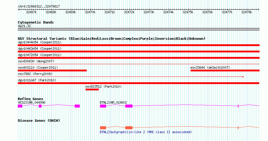Click the RefSeq Genes track title
Screen dimensions: 268x141
click(x=30, y=99)
